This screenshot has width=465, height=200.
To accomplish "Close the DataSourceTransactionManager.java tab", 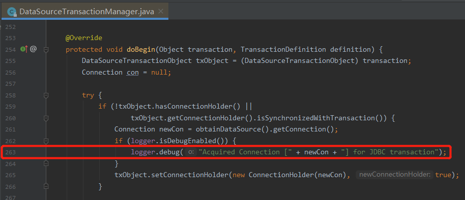I will [x=161, y=12].
